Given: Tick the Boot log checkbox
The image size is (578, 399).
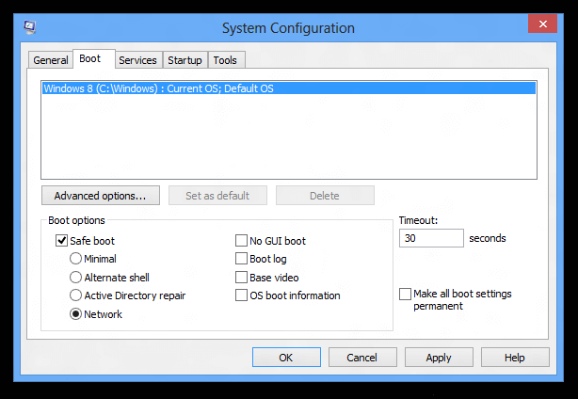Looking at the screenshot, I should [x=241, y=259].
